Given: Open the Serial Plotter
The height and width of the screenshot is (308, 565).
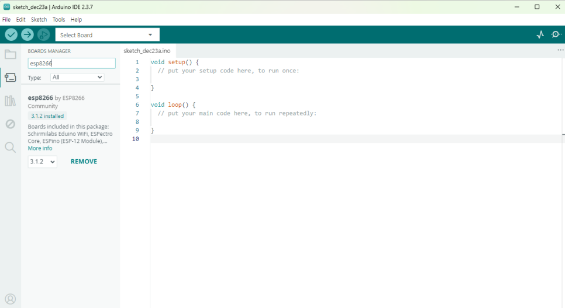Looking at the screenshot, I should [540, 34].
